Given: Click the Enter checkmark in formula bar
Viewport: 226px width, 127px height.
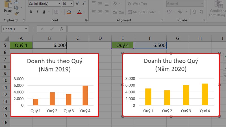Looking at the screenshot, I should [x=52, y=29].
